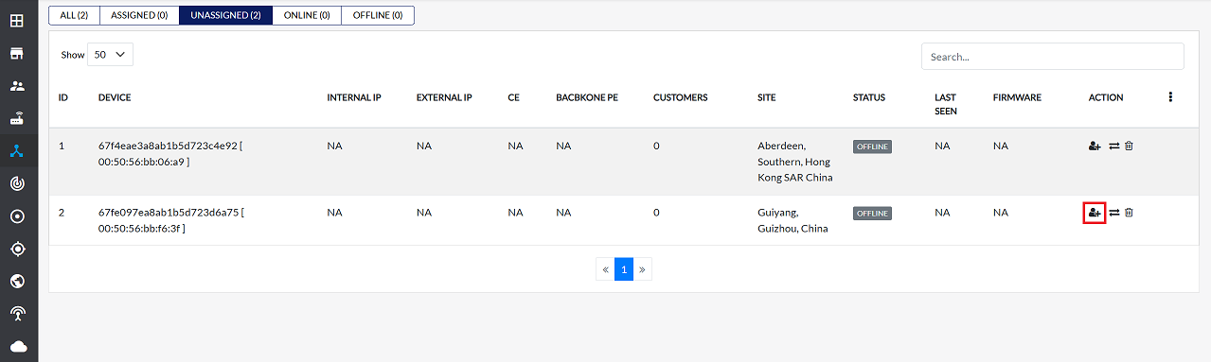This screenshot has width=1211, height=362.
Task: Click transfer arrows icon for device 1
Action: tap(1114, 146)
